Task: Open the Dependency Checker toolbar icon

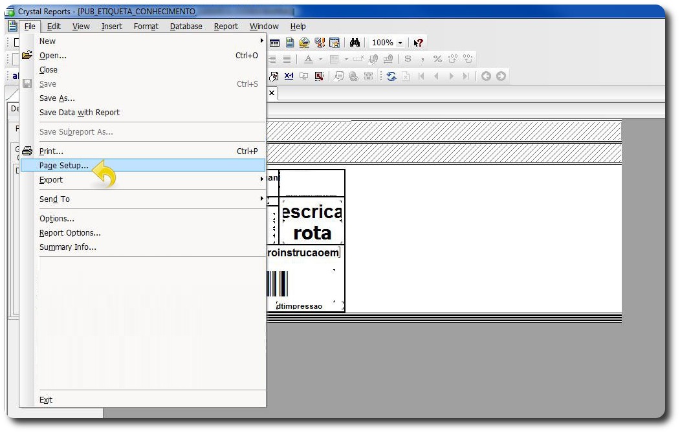Action: coord(320,43)
